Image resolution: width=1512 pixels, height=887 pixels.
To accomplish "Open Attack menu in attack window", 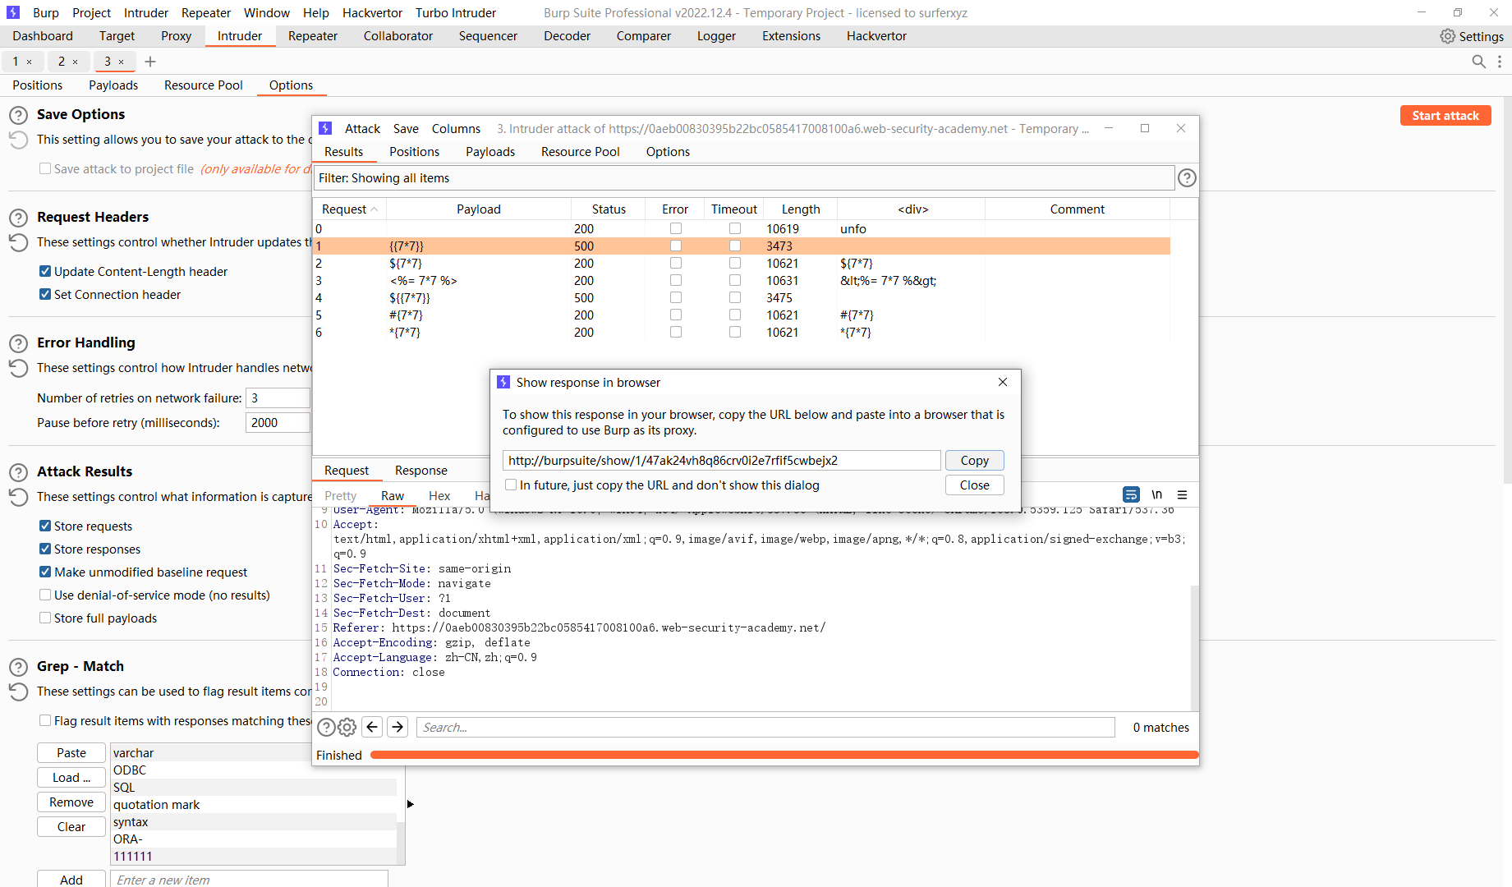I will (362, 129).
